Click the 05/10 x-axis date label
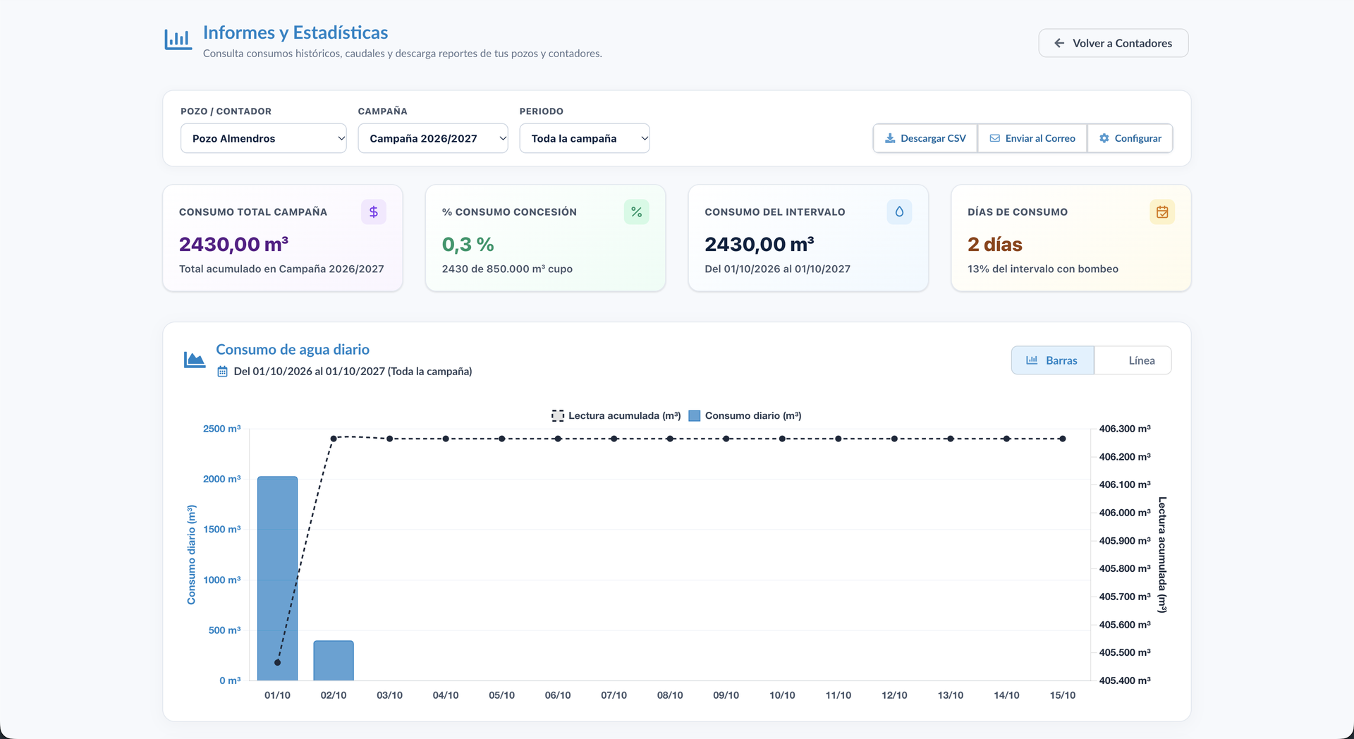The width and height of the screenshot is (1354, 739). coord(501,695)
